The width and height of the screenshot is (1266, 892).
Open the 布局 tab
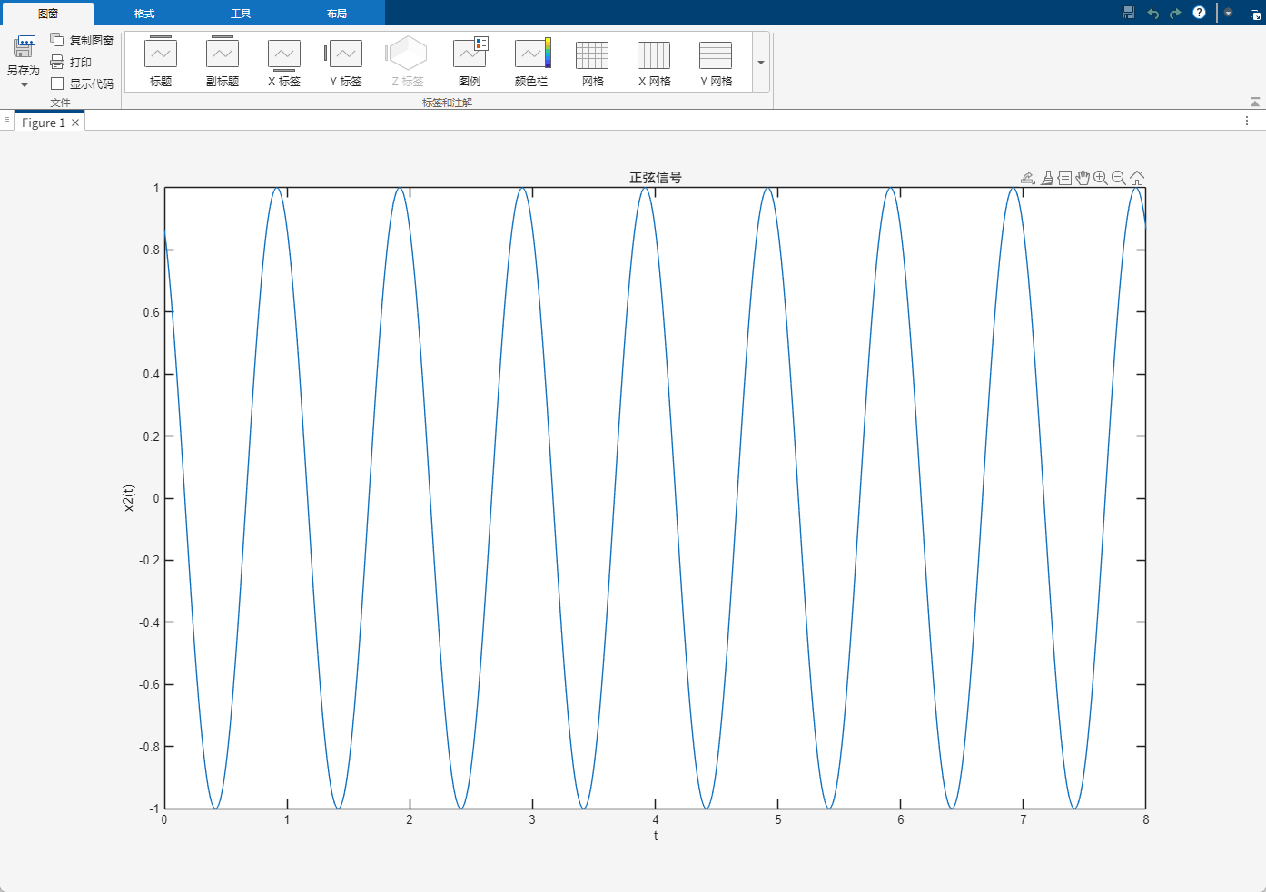337,14
